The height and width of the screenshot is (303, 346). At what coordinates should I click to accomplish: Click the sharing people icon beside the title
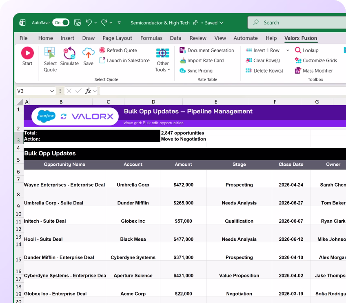(x=195, y=23)
